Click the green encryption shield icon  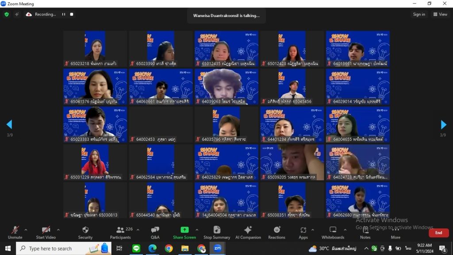click(x=7, y=15)
